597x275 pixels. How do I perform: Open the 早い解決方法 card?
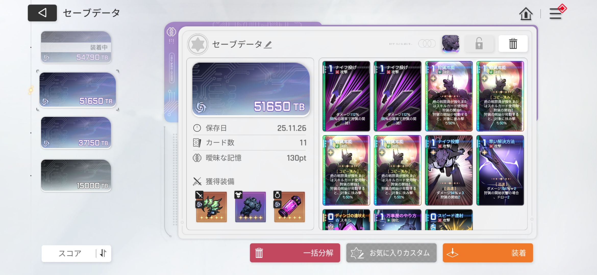(x=500, y=170)
